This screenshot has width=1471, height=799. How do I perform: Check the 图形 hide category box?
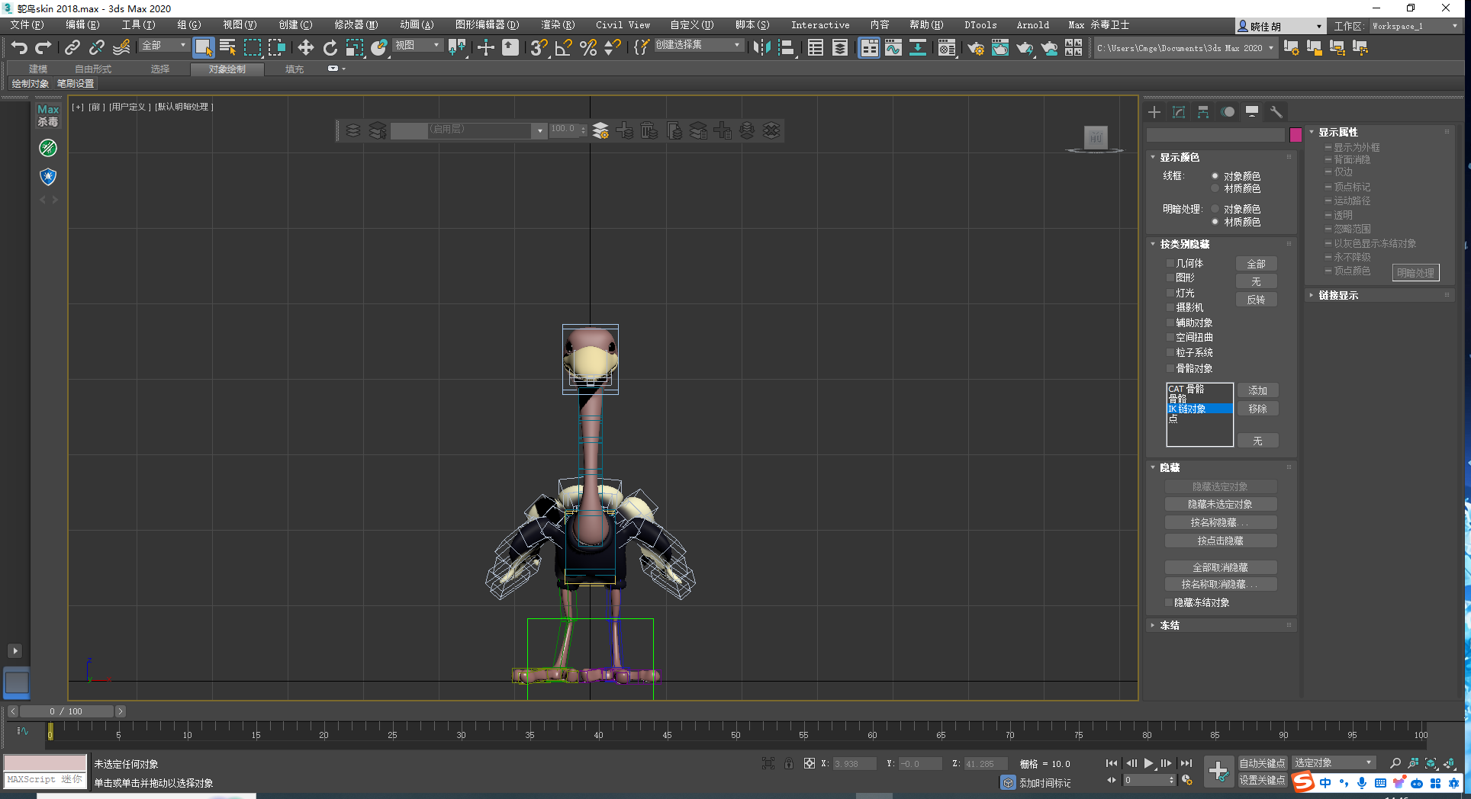(x=1170, y=278)
